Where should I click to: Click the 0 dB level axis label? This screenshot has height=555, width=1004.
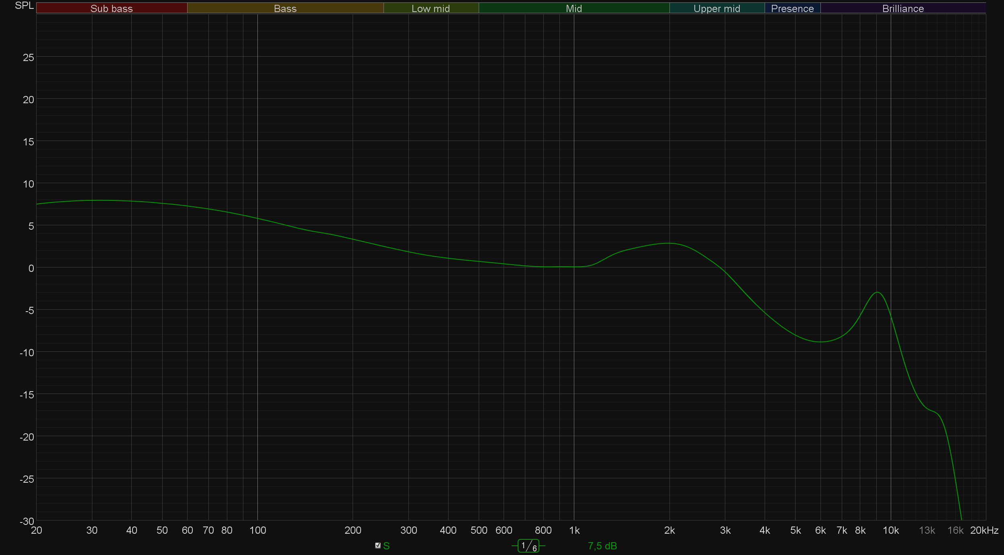pos(31,268)
